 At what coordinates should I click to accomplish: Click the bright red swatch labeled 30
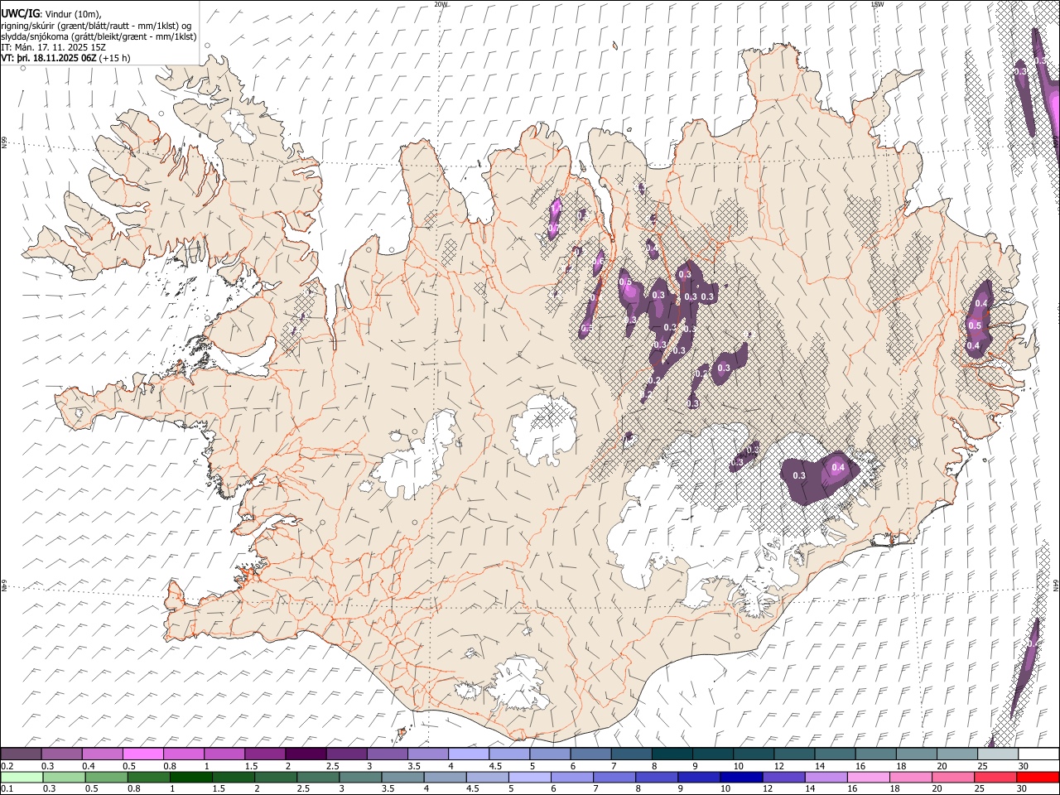(x=1037, y=778)
